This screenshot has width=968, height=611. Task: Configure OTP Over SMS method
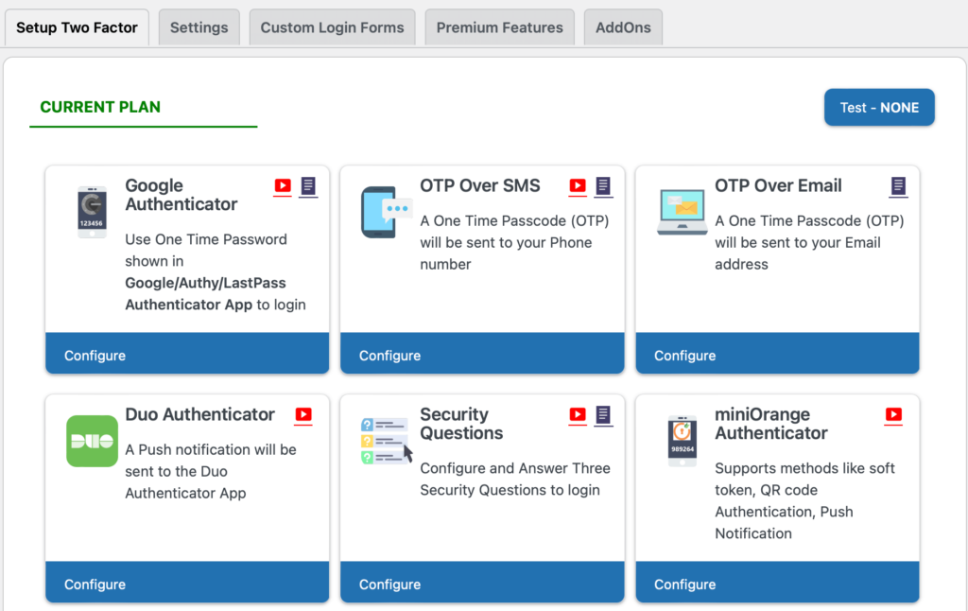pyautogui.click(x=389, y=356)
